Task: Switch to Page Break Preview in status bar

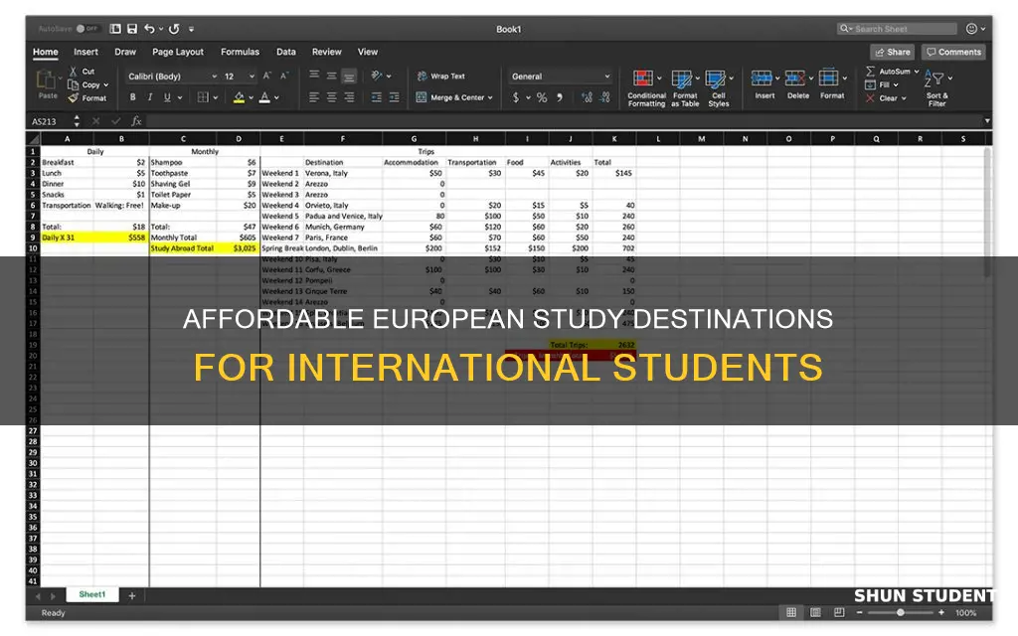Action: click(x=839, y=612)
